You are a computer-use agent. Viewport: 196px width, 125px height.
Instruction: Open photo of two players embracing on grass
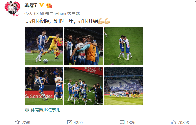point(123,46)
